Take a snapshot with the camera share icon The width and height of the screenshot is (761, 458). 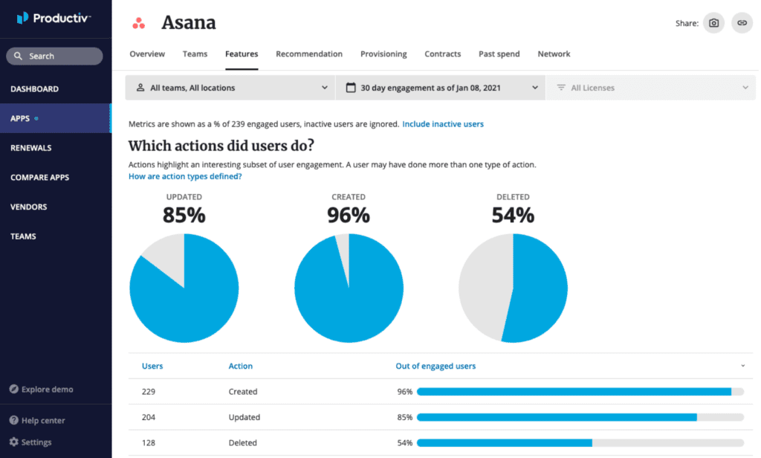pyautogui.click(x=713, y=23)
